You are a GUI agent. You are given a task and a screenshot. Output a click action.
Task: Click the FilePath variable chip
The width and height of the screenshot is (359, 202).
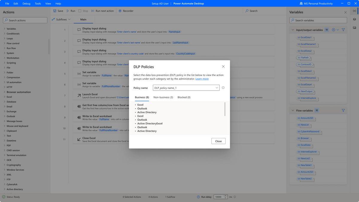(303, 58)
